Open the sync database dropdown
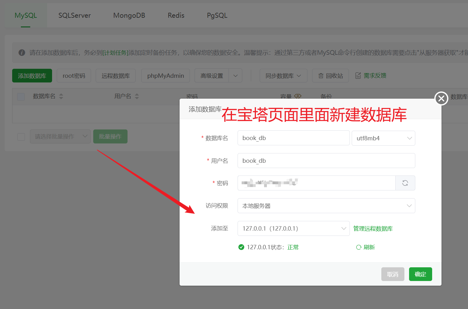This screenshot has height=309, width=468. [283, 76]
